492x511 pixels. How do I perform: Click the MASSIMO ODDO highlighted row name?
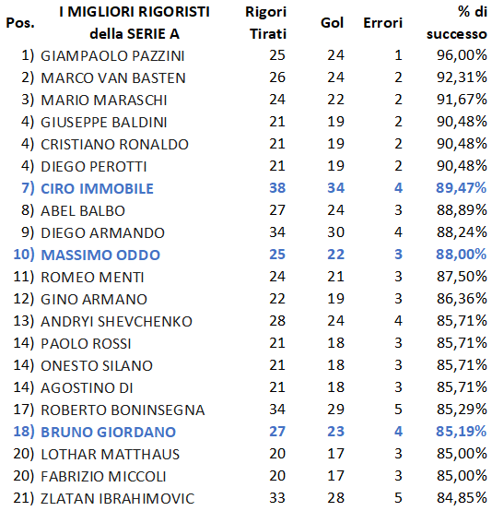100,255
